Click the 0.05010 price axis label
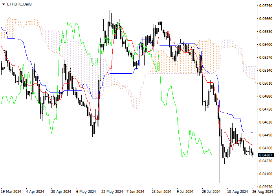 [x=266, y=83]
